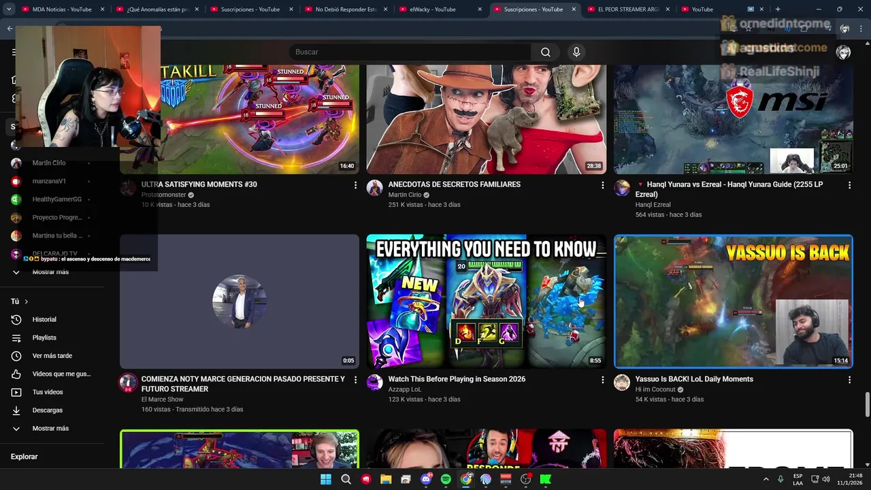
Task: Open Voicemeeter from the taskbar
Action: pos(506,479)
